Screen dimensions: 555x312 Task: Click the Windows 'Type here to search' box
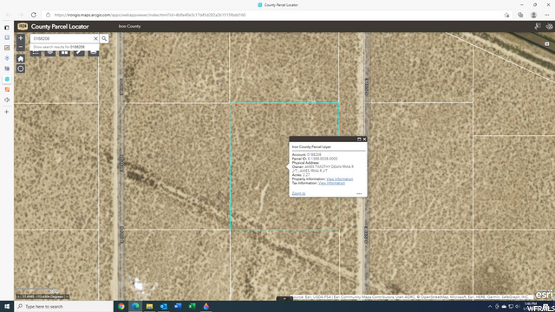tap(63, 306)
